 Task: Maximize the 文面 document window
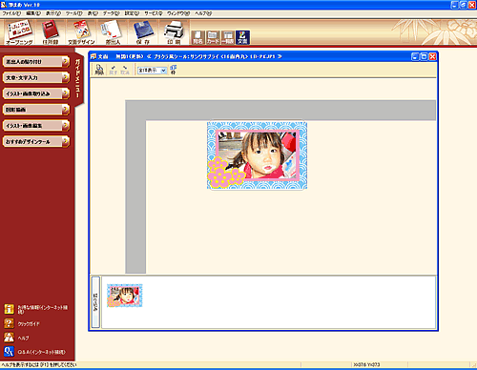point(424,56)
